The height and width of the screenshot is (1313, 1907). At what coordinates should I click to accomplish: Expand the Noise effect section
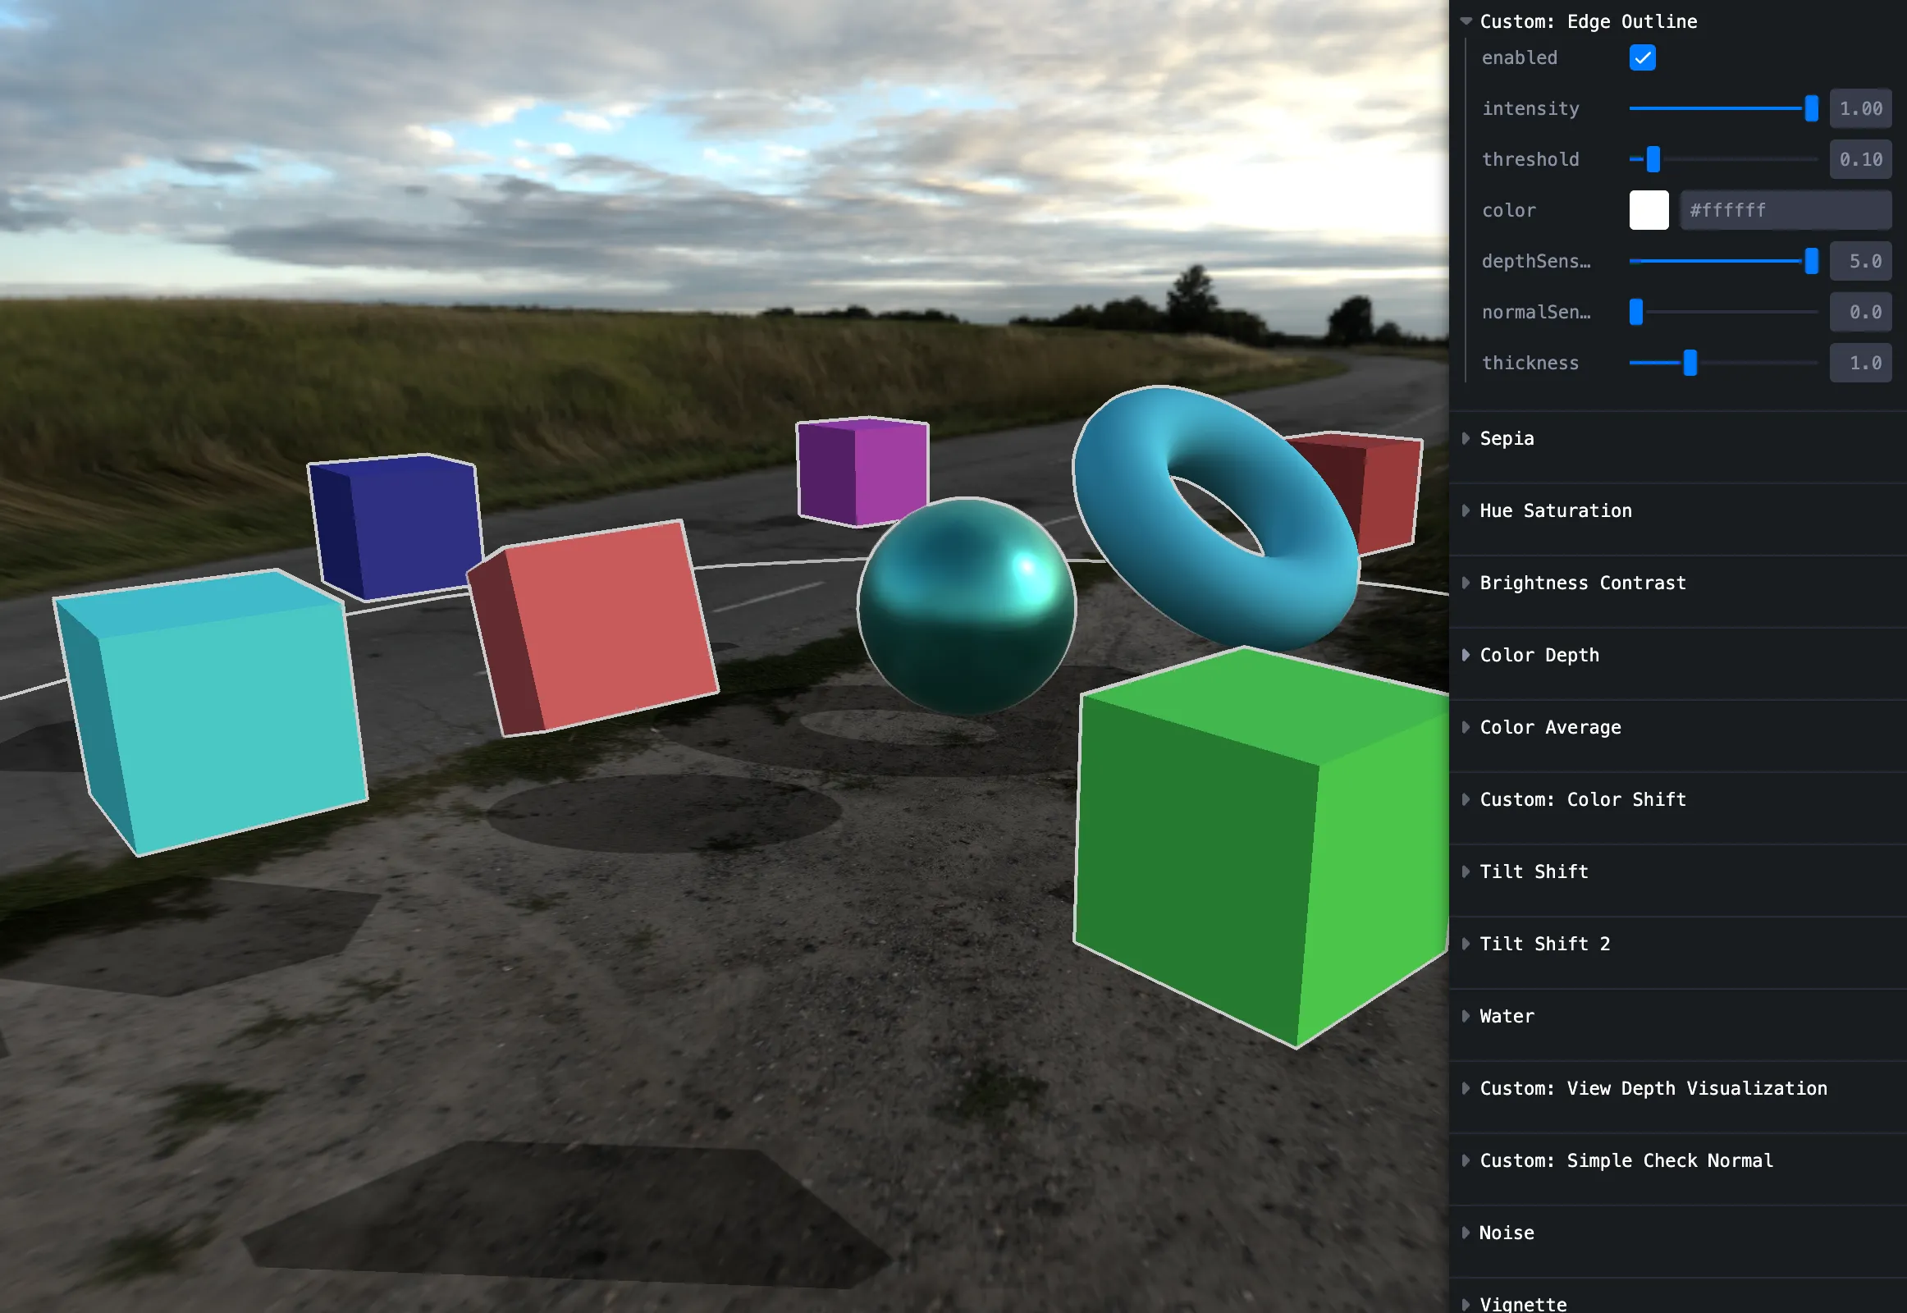[1507, 1233]
